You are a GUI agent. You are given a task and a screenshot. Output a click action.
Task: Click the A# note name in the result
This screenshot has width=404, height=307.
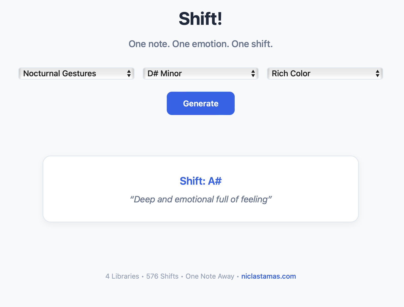pos(215,181)
